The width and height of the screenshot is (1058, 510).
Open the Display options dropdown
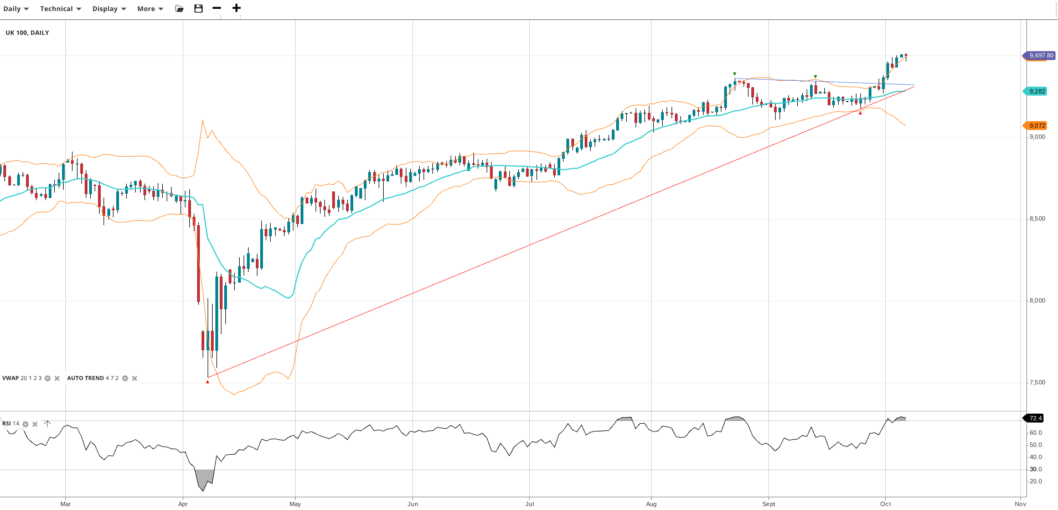[x=109, y=9]
